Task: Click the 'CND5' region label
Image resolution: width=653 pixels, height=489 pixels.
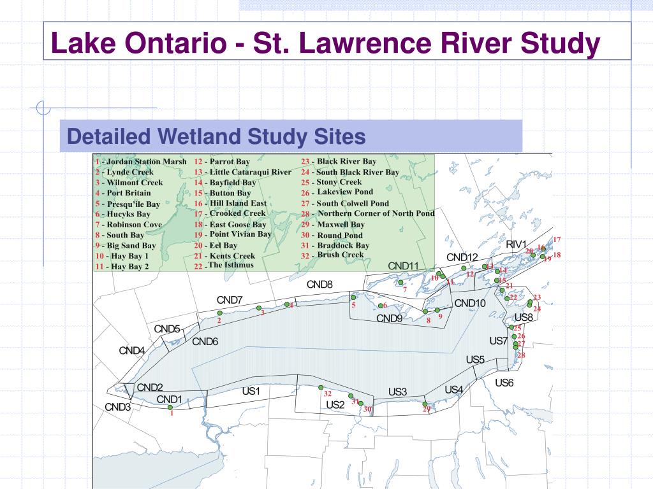Action: pos(167,329)
